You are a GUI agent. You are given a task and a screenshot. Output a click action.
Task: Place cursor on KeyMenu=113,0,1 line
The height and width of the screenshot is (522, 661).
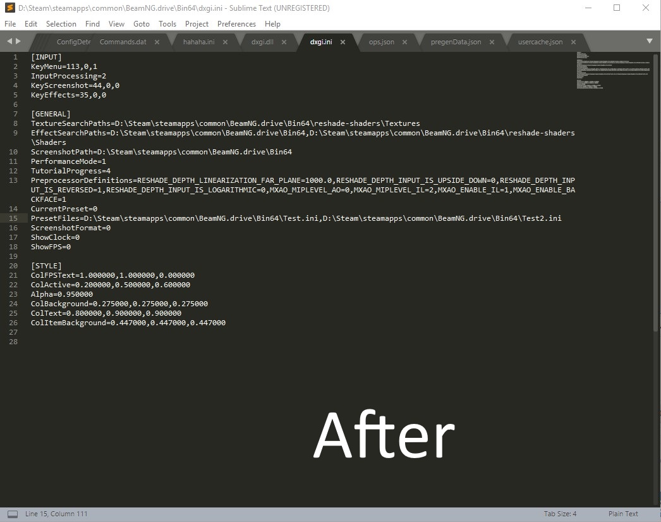pos(64,66)
